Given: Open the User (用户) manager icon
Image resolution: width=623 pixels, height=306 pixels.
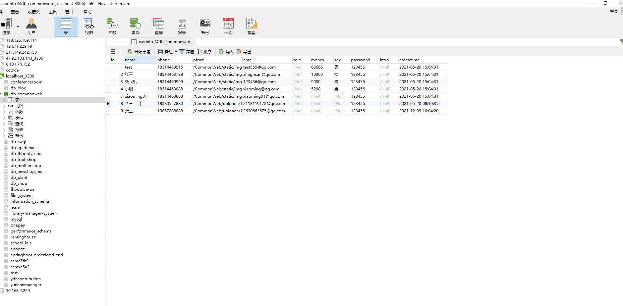Looking at the screenshot, I should [31, 26].
